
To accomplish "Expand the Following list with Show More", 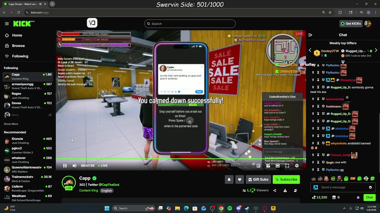I will [x=11, y=124].
